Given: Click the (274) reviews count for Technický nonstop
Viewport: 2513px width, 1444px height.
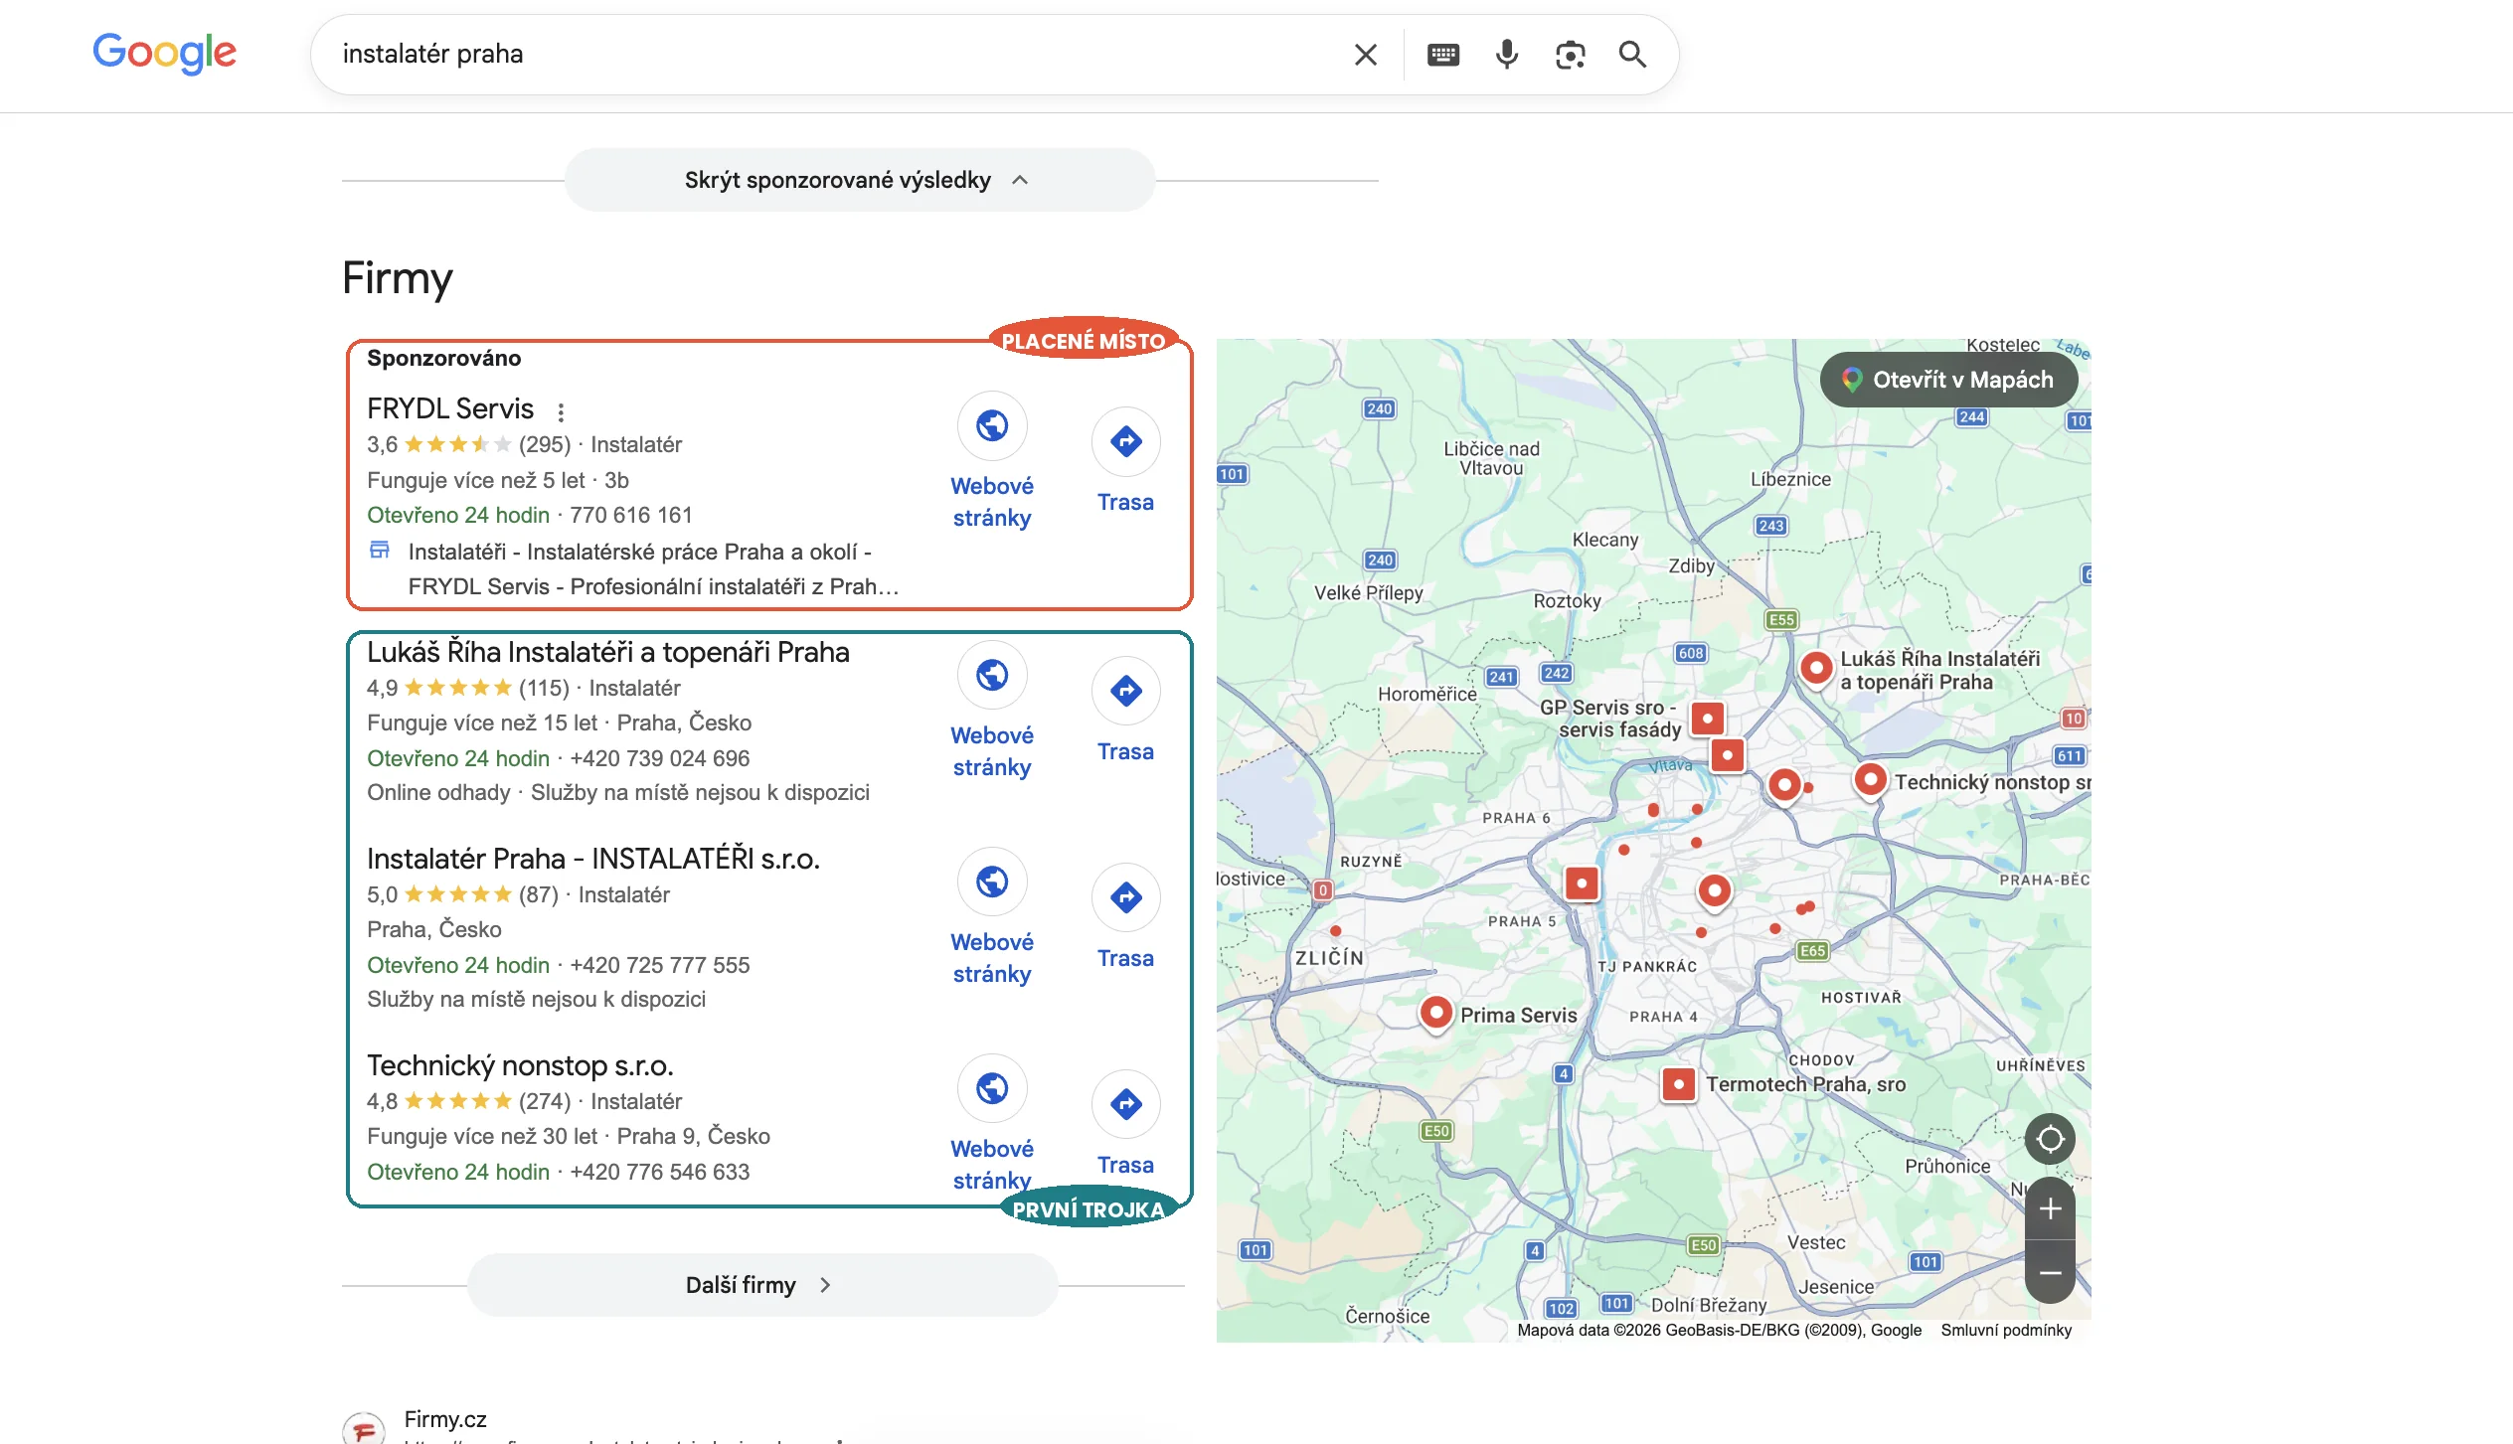Looking at the screenshot, I should pyautogui.click(x=545, y=1102).
